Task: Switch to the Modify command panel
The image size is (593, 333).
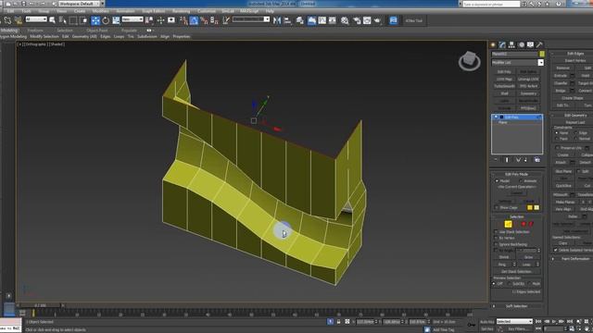Action: point(502,44)
